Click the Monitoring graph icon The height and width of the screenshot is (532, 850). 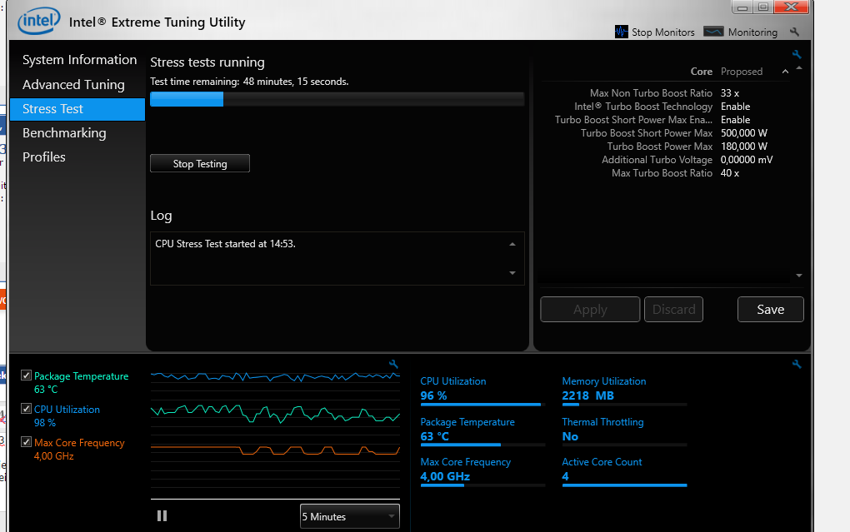[713, 32]
